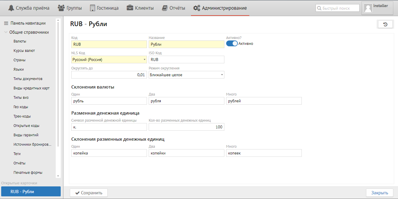Click the Отчёты book icon
398x199 pixels.
165,8
